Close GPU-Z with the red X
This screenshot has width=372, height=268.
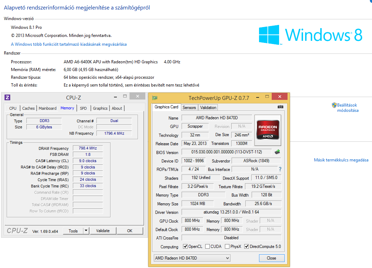280,96
